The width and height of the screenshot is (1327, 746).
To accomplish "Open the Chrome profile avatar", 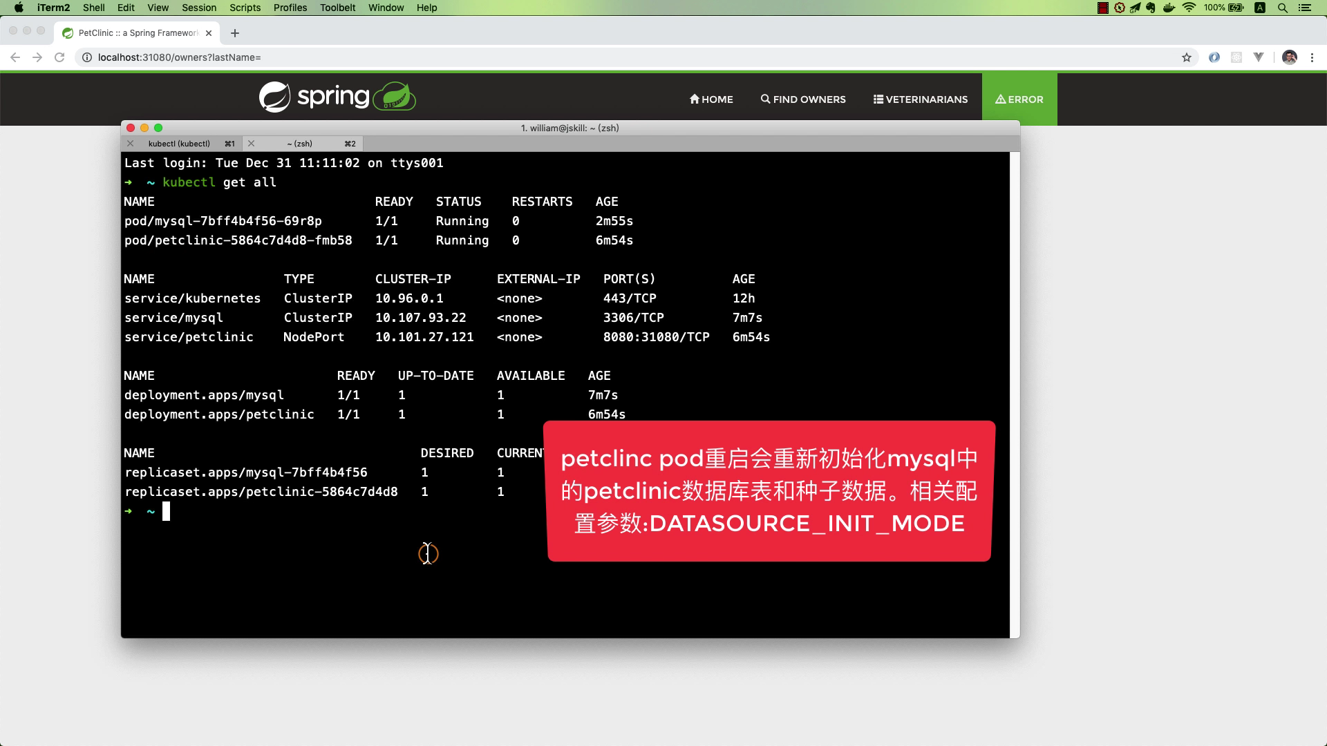I will [x=1290, y=57].
